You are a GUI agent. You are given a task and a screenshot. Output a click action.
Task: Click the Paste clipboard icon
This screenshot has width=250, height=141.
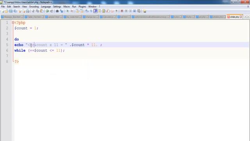42,11
